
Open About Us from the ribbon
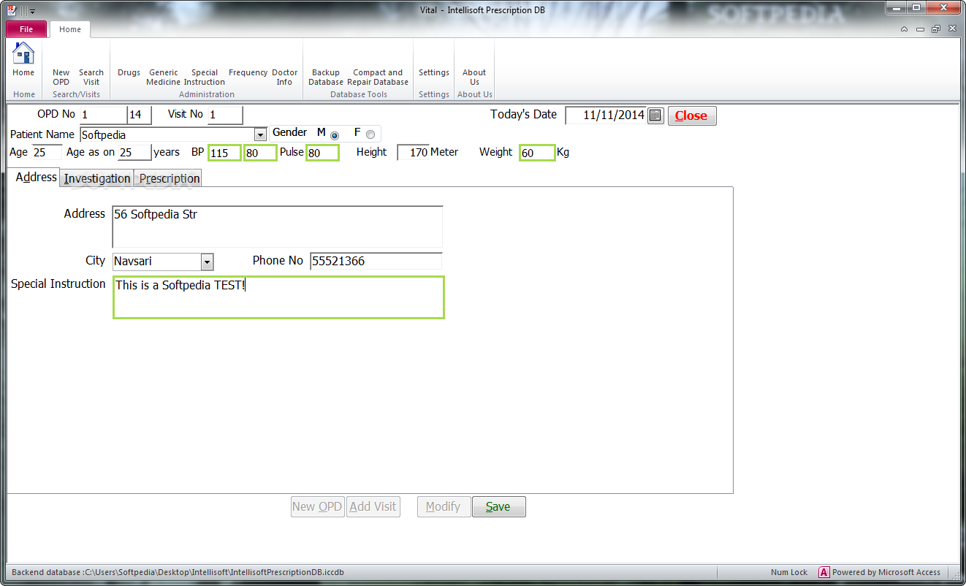point(474,77)
